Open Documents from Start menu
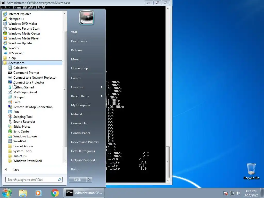Viewport: 264px width, 198px height. point(79,41)
